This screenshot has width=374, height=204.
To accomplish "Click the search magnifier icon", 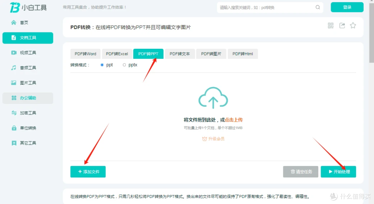I will tap(318, 7).
